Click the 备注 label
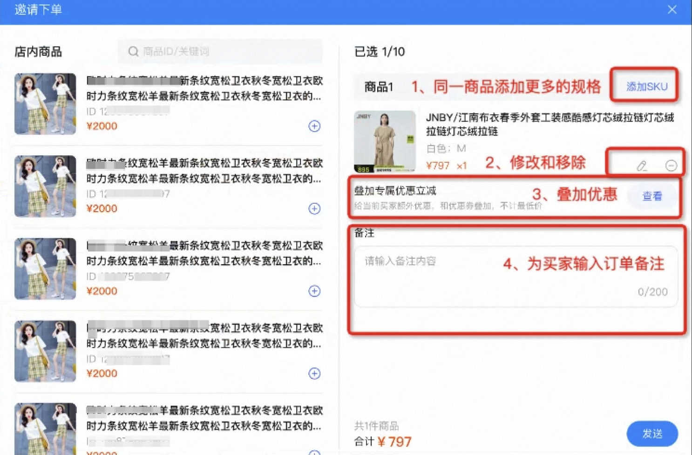Screen dimensions: 692x455 pyautogui.click(x=364, y=233)
